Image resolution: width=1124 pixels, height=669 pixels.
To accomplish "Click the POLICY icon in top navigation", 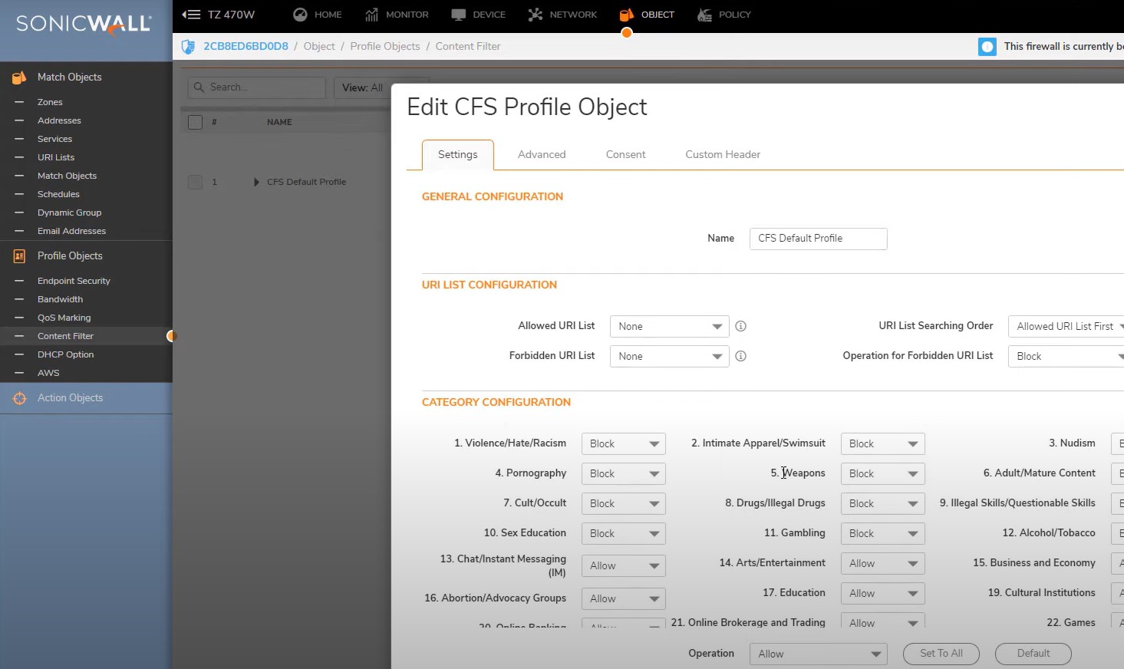I will click(x=704, y=15).
